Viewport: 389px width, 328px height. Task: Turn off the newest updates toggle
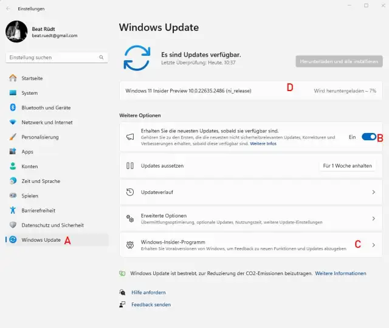click(368, 137)
